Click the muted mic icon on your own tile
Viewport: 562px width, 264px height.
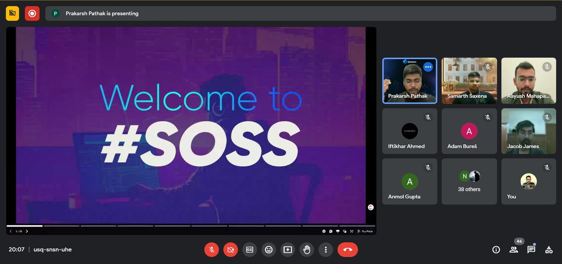pos(547,167)
